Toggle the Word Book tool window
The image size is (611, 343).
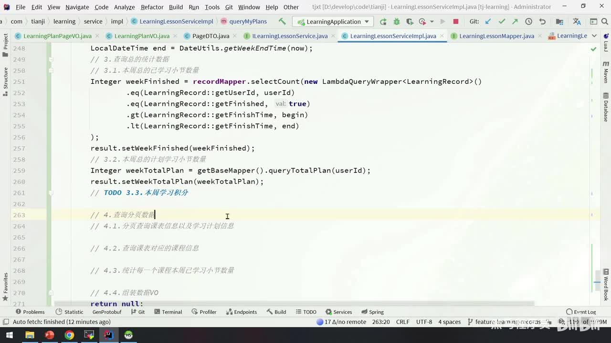606,285
